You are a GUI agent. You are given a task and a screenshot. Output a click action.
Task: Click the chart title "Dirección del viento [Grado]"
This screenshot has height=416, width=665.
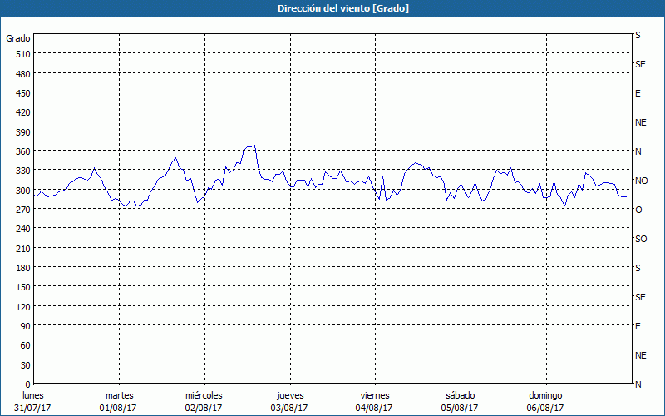(332, 8)
